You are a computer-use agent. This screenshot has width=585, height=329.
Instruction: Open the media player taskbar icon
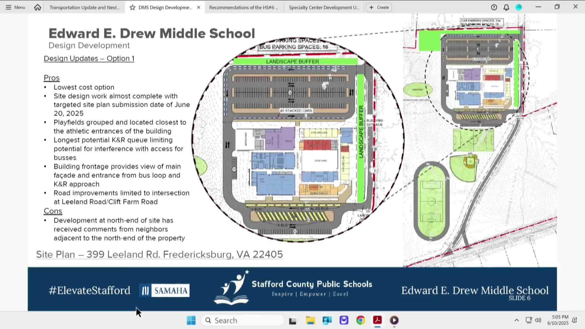coord(394,320)
